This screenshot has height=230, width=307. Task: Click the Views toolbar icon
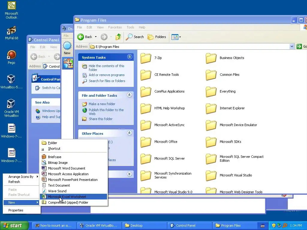[175, 37]
